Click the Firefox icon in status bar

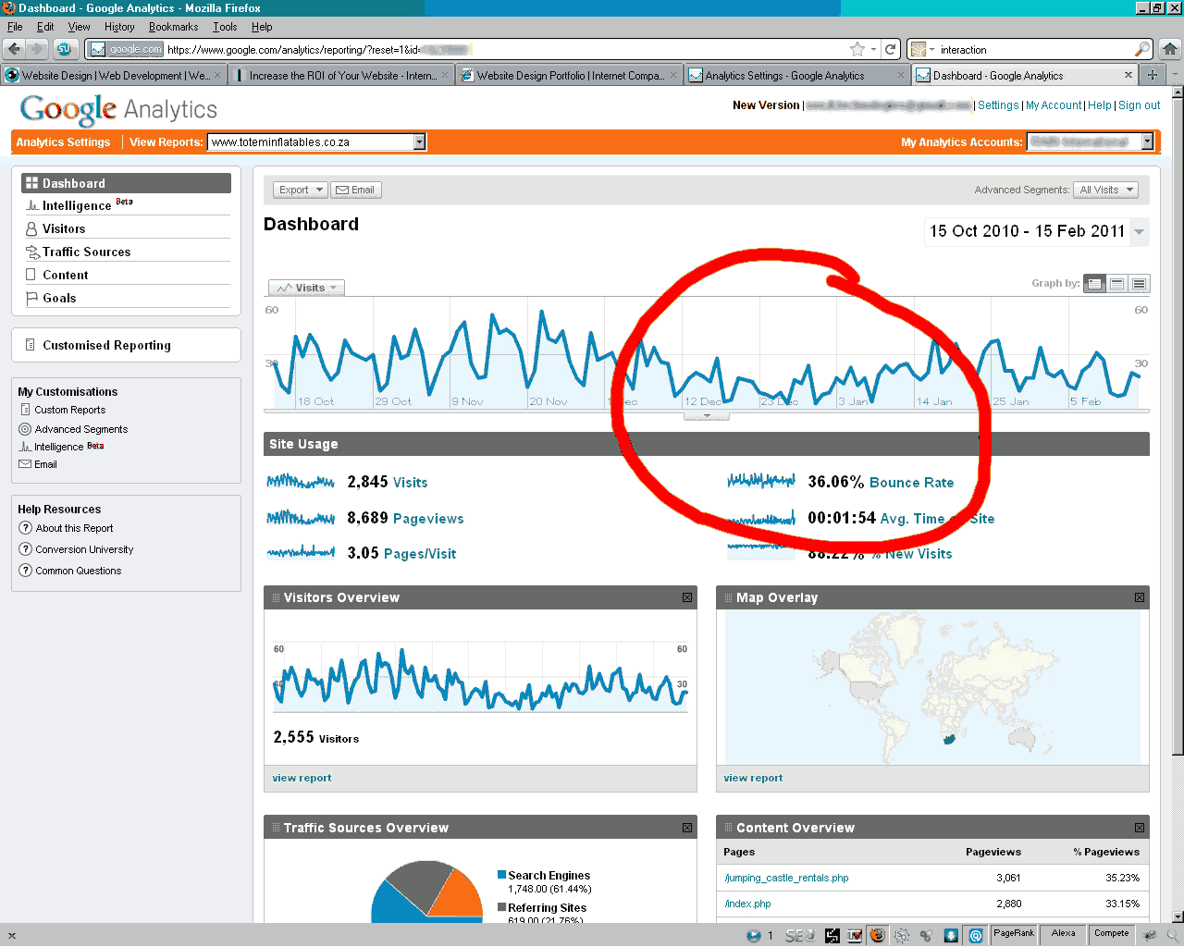tap(877, 935)
